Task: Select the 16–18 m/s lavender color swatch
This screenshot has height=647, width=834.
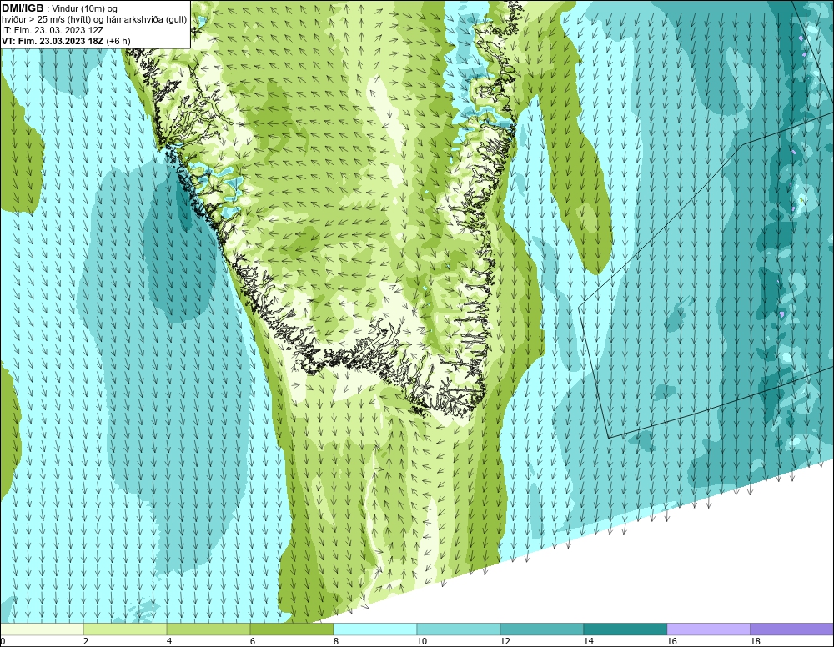Action: coord(708,629)
